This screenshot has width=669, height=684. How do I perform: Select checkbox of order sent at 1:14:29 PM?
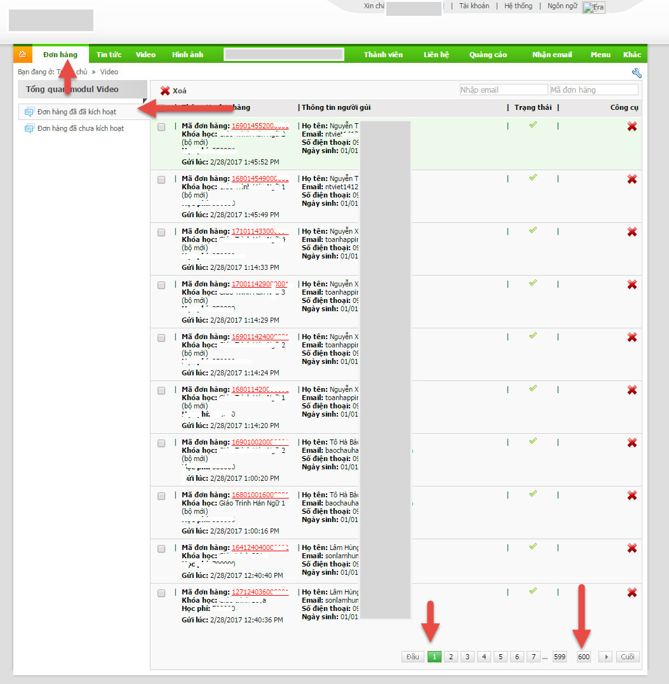[x=161, y=285]
